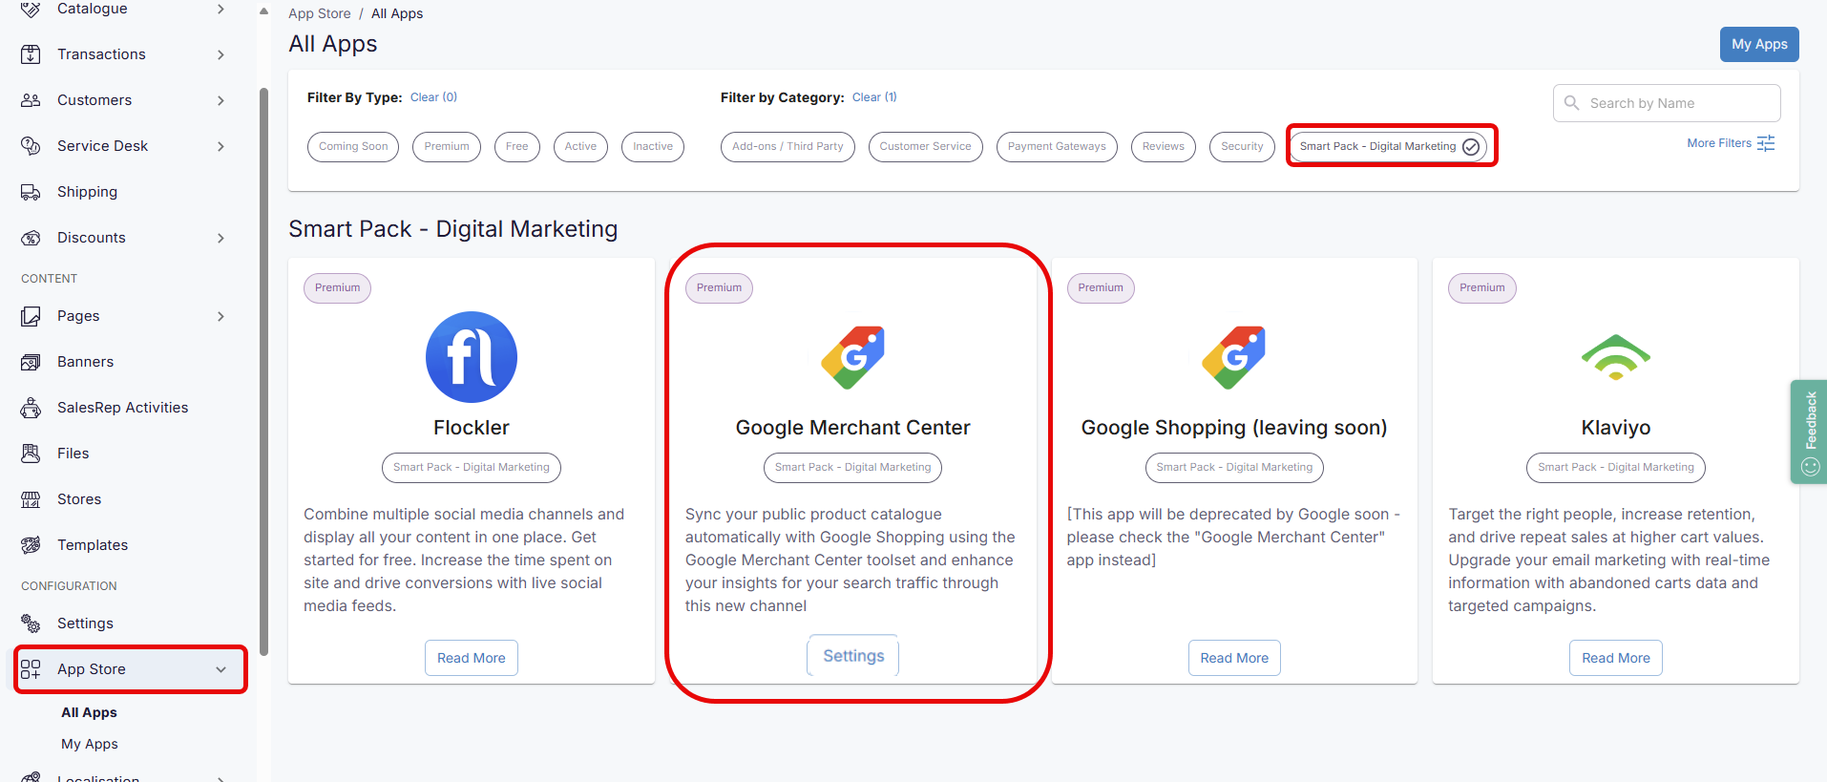Click the Klaviyo app logo
This screenshot has height=782, width=1827.
coord(1615,357)
